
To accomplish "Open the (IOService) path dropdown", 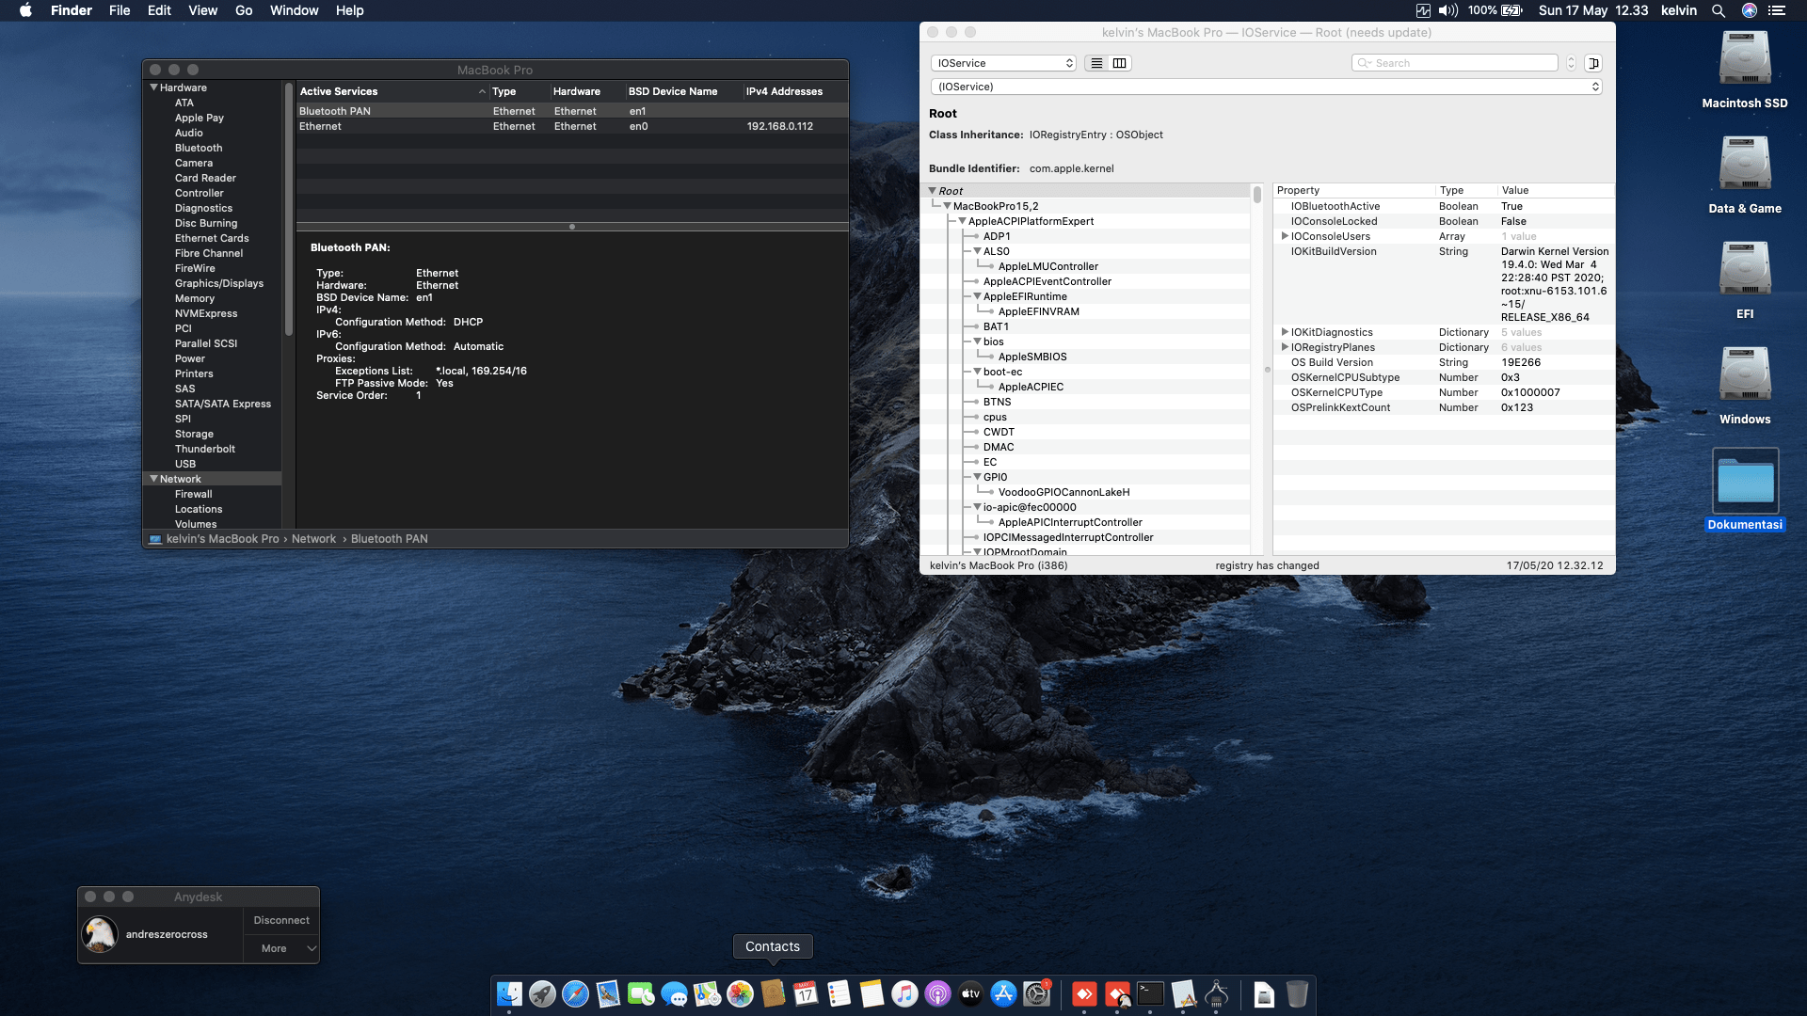I will pos(1266,87).
